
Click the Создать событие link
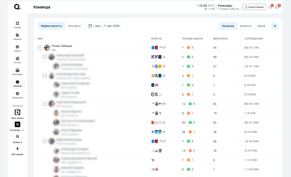[x=228, y=9]
